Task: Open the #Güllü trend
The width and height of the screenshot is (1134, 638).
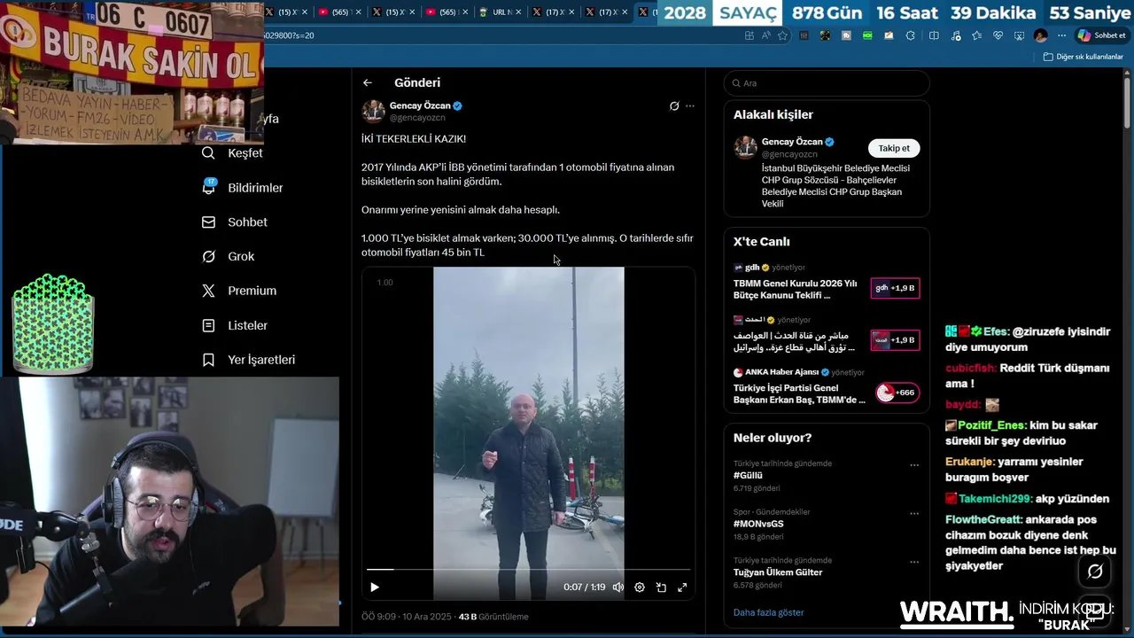Action: click(748, 476)
